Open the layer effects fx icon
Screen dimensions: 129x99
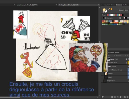pos(118,97)
